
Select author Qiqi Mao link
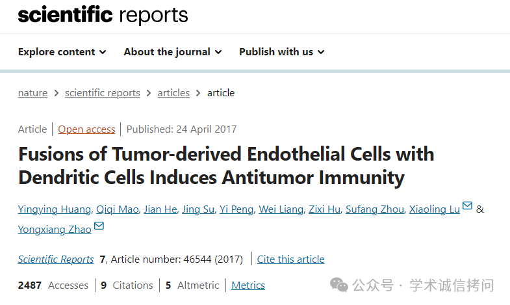coord(118,209)
